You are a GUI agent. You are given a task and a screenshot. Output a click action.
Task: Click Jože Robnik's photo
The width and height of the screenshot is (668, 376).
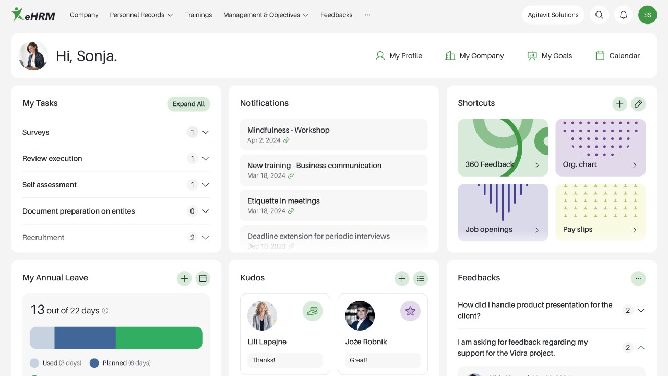coord(360,315)
